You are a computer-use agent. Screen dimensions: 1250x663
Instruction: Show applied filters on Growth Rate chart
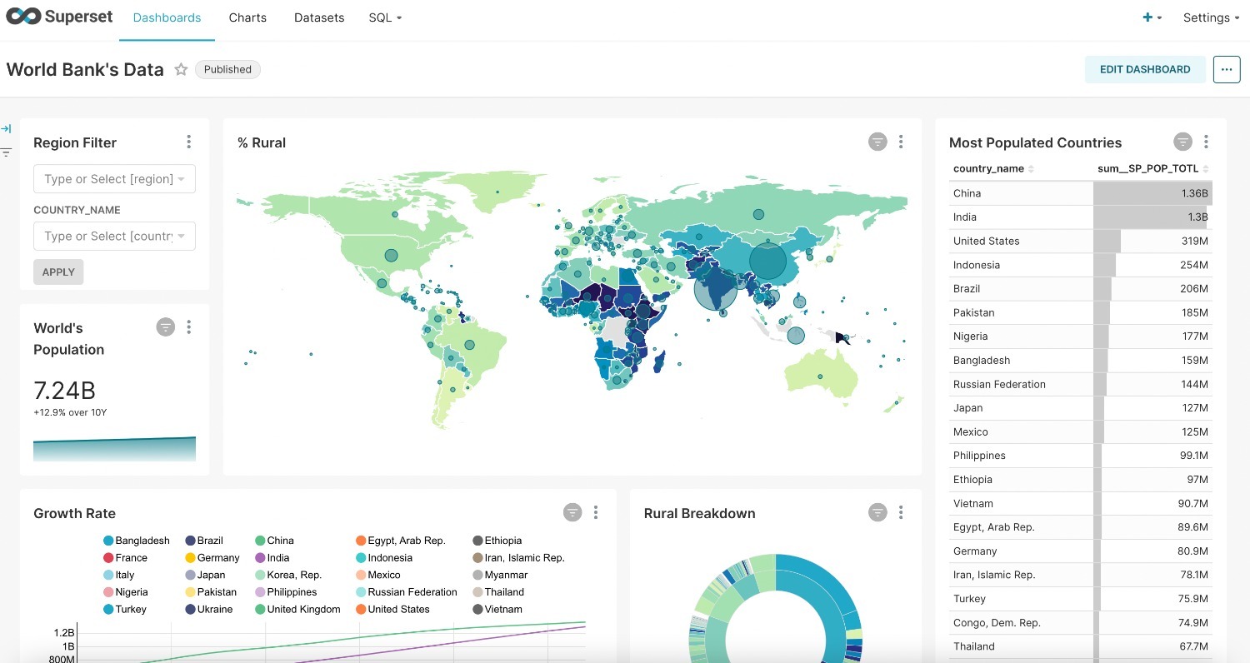point(572,512)
